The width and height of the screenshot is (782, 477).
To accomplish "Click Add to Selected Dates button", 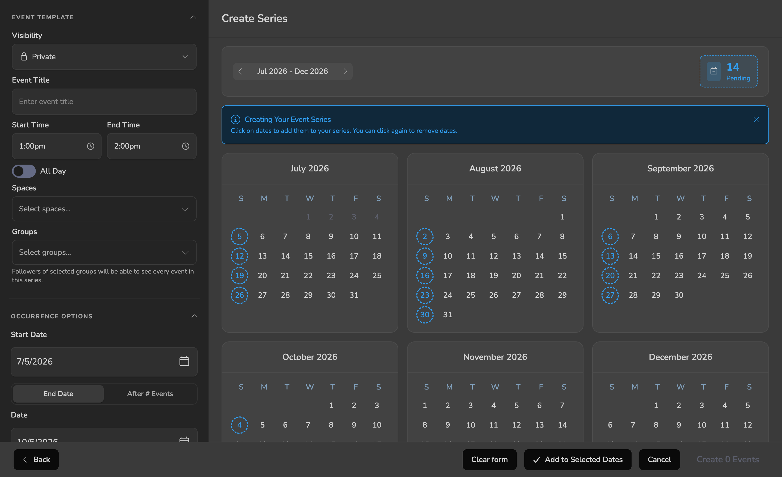I will (x=578, y=460).
